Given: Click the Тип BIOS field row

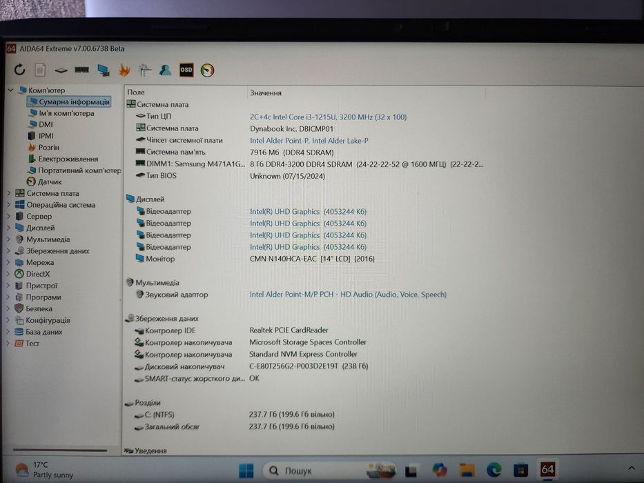Looking at the screenshot, I should click(x=230, y=176).
